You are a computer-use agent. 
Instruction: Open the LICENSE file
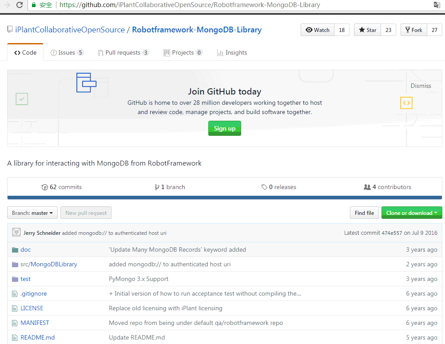[x=32, y=308]
